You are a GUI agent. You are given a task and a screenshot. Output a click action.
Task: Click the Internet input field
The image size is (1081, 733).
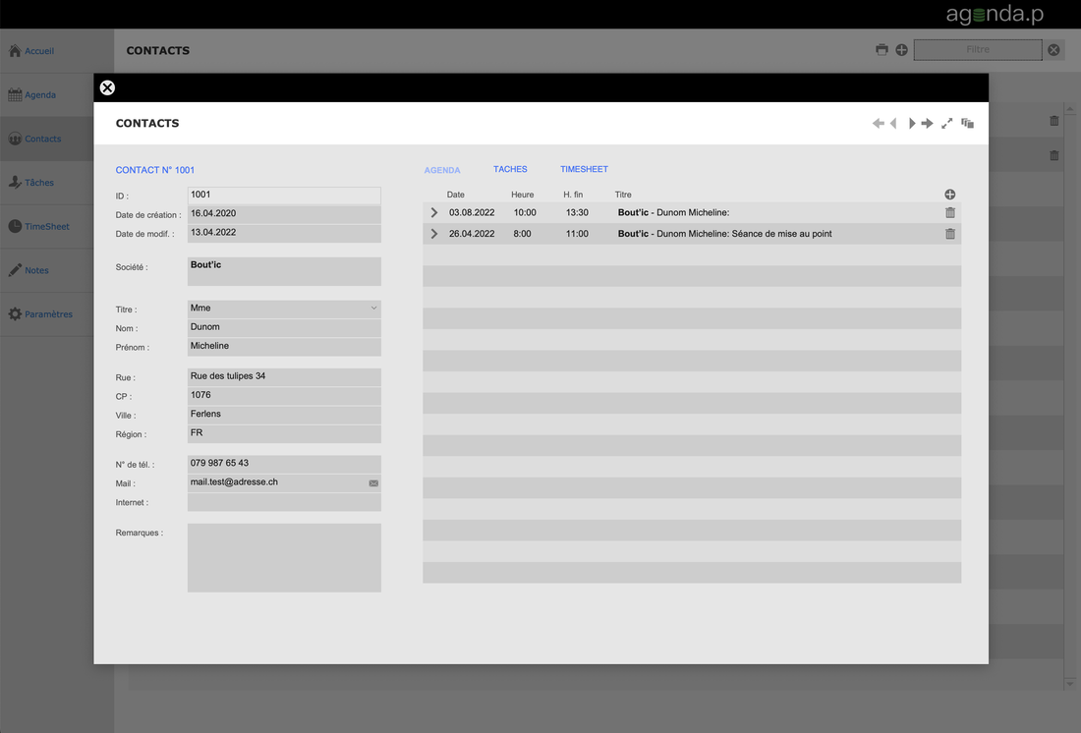[x=284, y=502]
